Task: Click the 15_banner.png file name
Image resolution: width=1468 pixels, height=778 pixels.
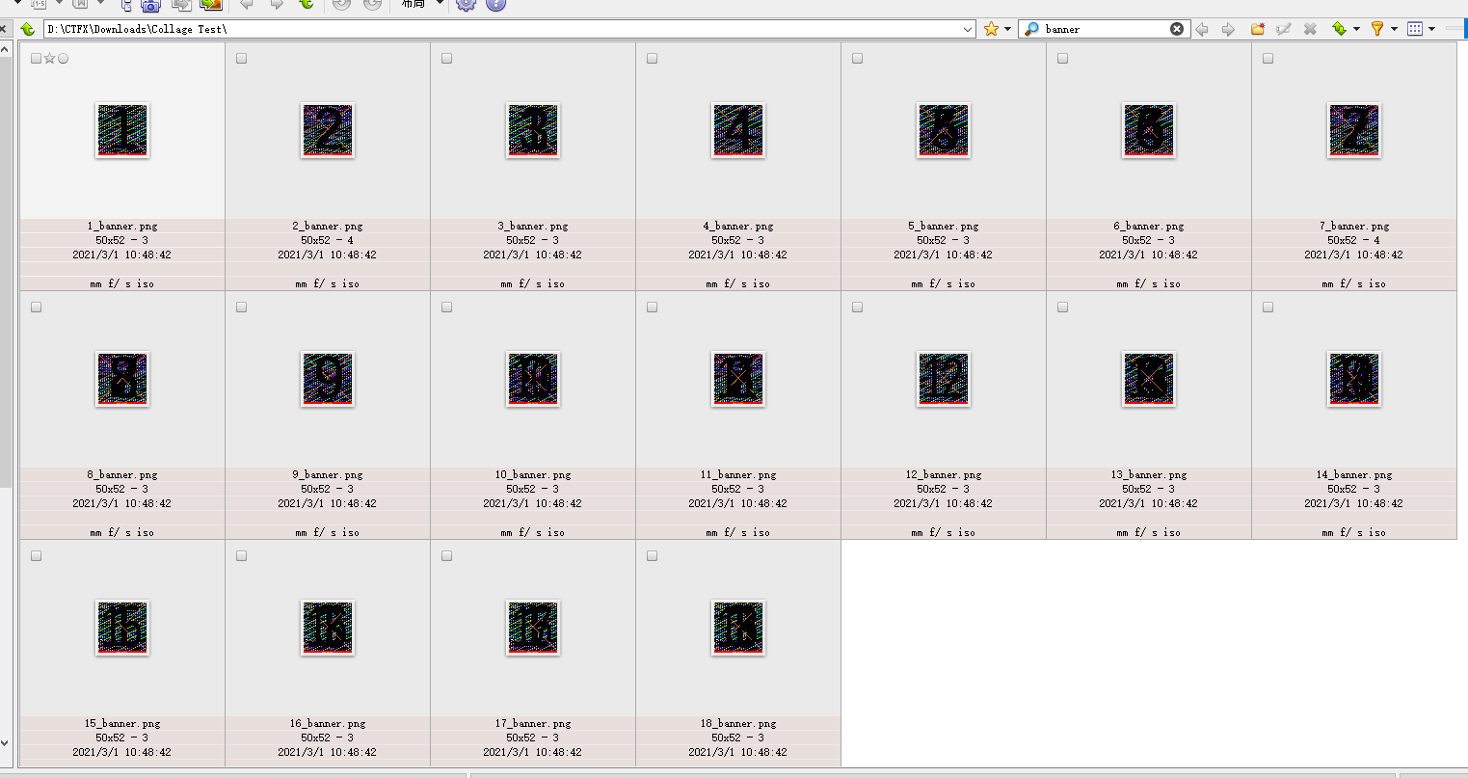Action: (x=122, y=724)
